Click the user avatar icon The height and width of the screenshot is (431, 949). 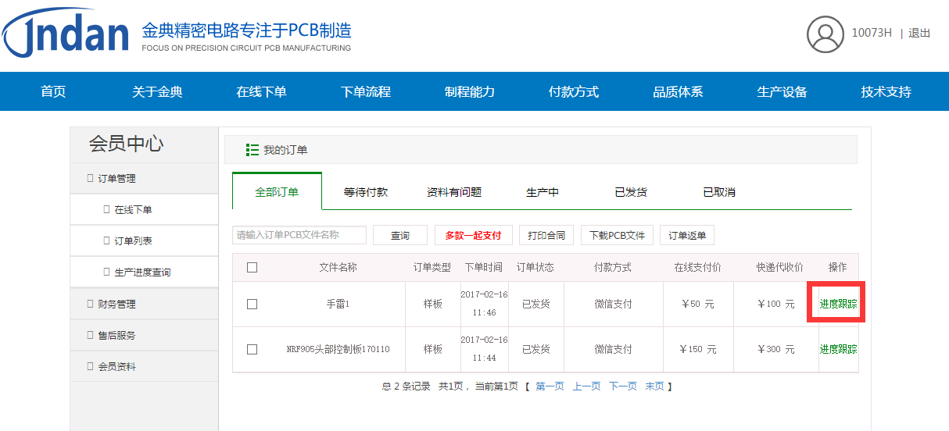pyautogui.click(x=825, y=34)
